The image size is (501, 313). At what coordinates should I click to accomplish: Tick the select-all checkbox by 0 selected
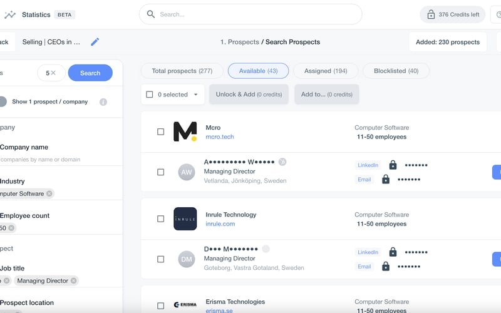click(x=149, y=95)
